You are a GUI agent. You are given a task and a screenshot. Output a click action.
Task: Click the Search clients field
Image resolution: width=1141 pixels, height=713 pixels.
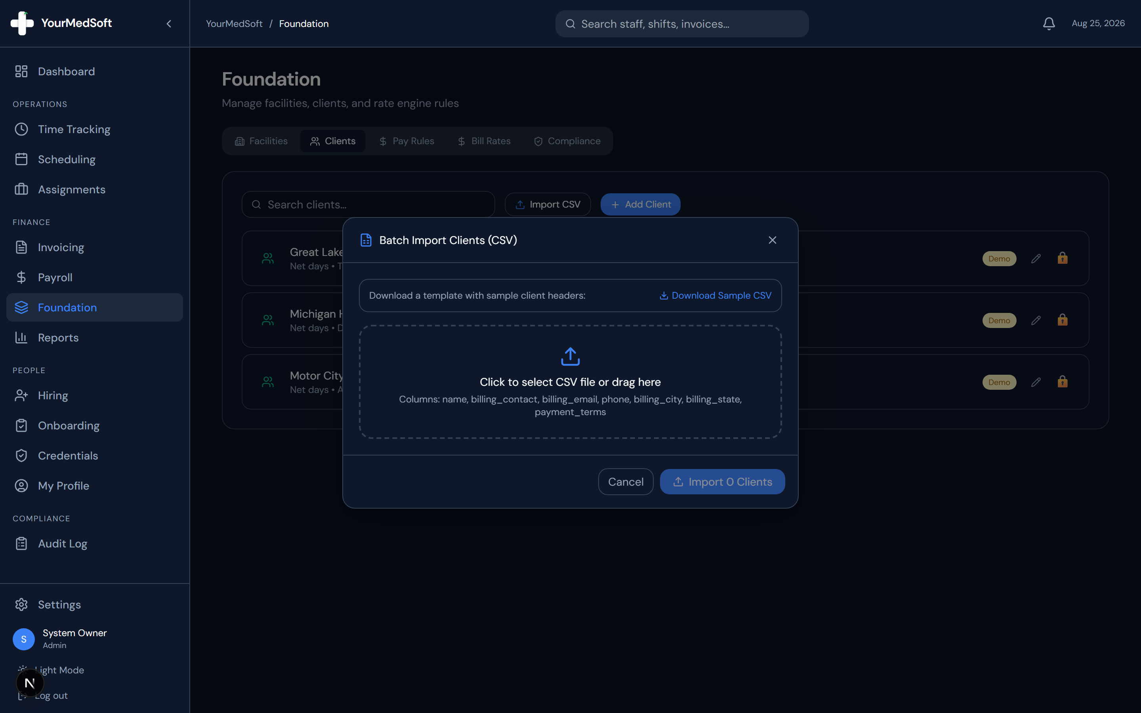pyautogui.click(x=368, y=204)
